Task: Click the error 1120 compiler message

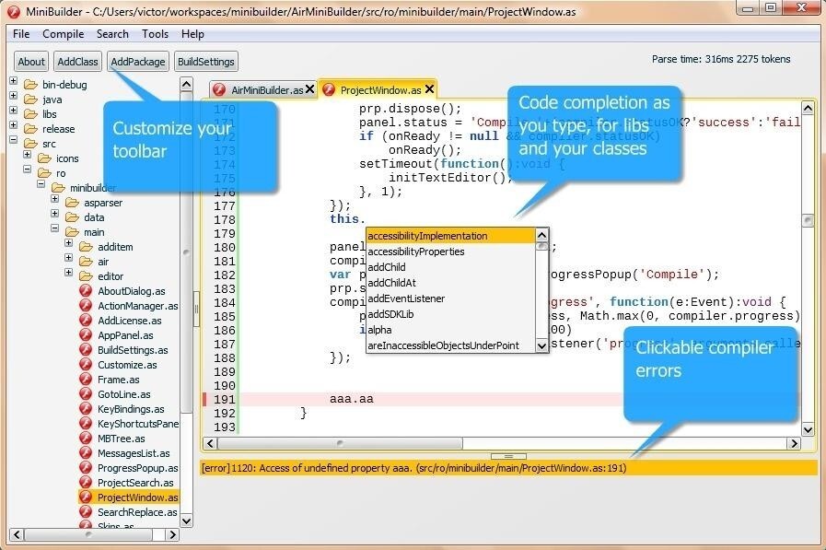Action: (x=412, y=467)
